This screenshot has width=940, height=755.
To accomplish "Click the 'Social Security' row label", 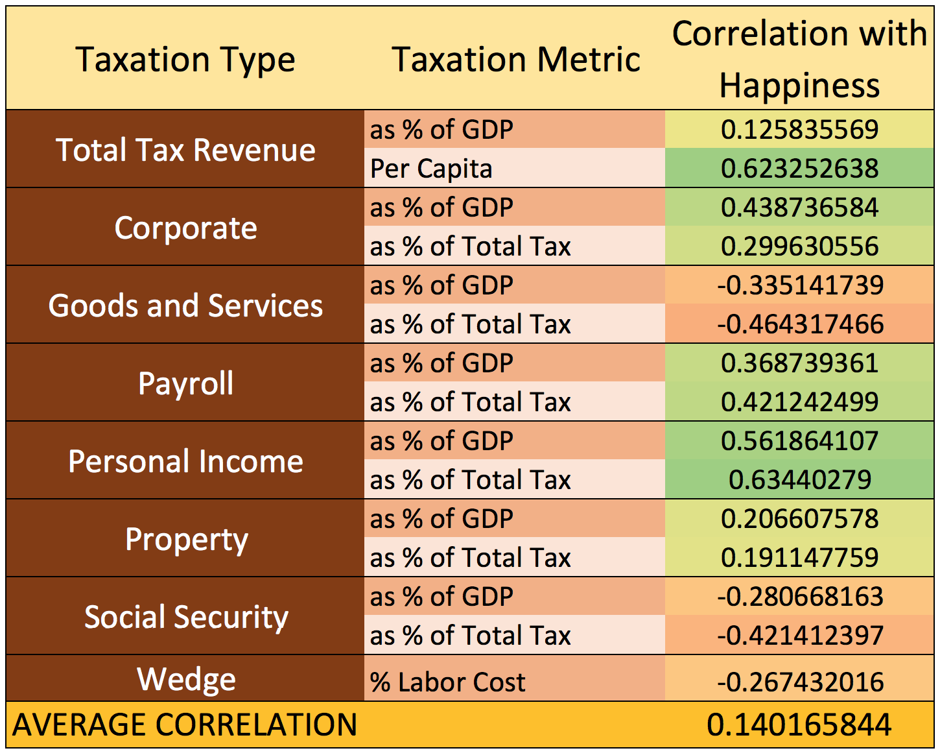I will (x=185, y=617).
